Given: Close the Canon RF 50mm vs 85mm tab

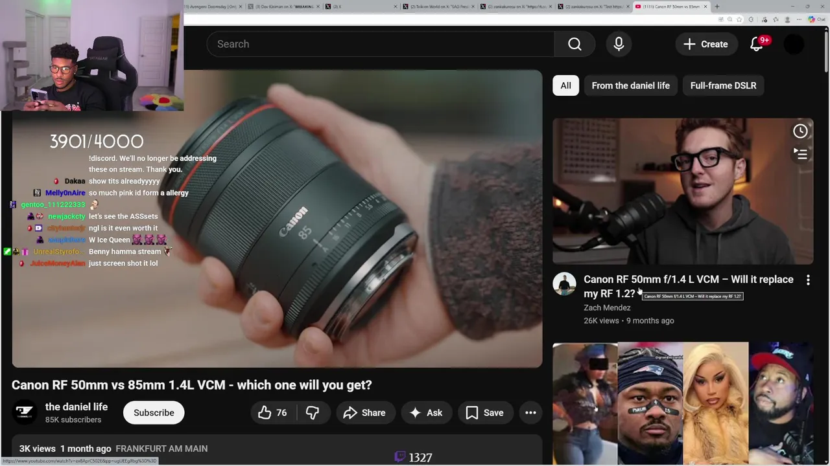Looking at the screenshot, I should click(706, 6).
